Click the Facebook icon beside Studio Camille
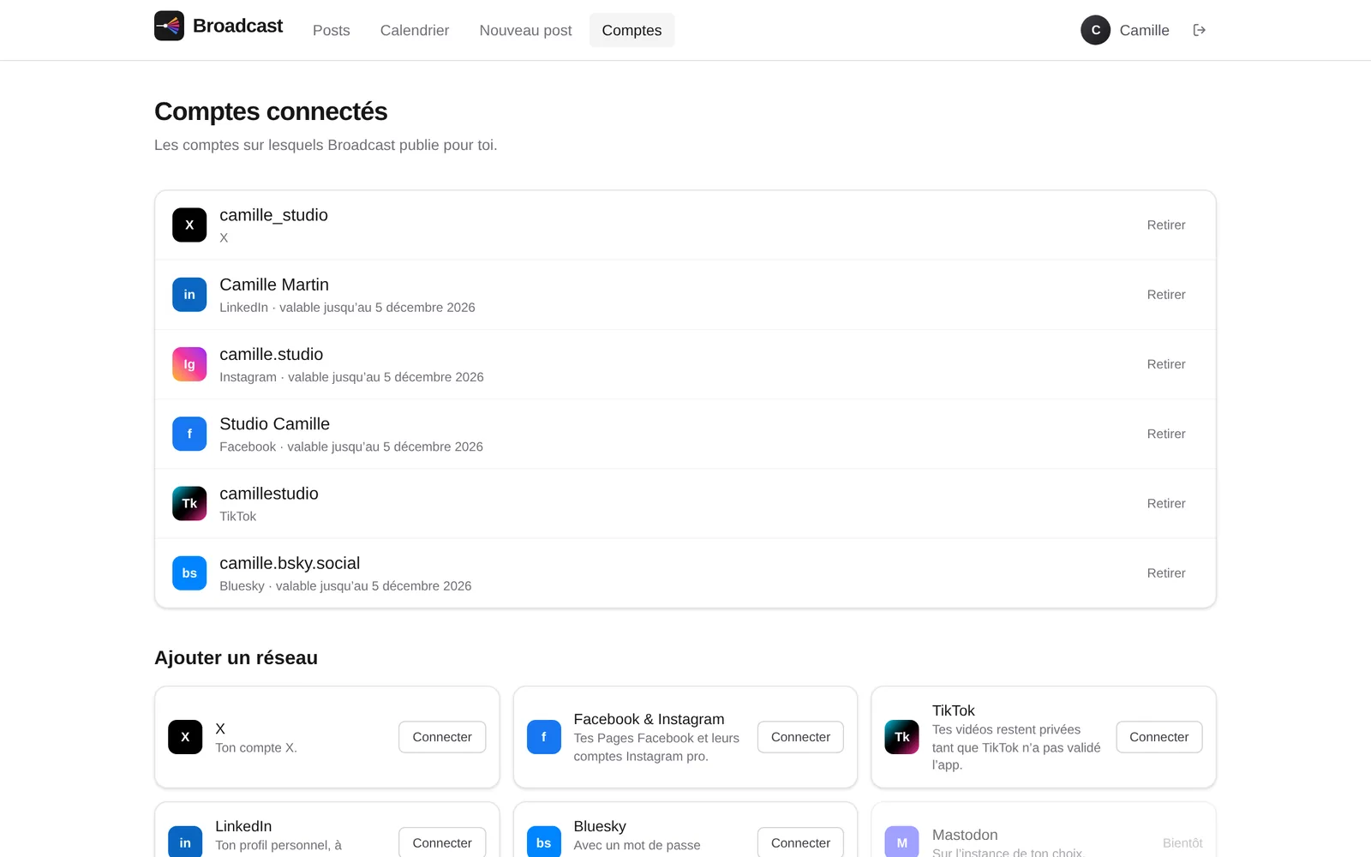 189,434
